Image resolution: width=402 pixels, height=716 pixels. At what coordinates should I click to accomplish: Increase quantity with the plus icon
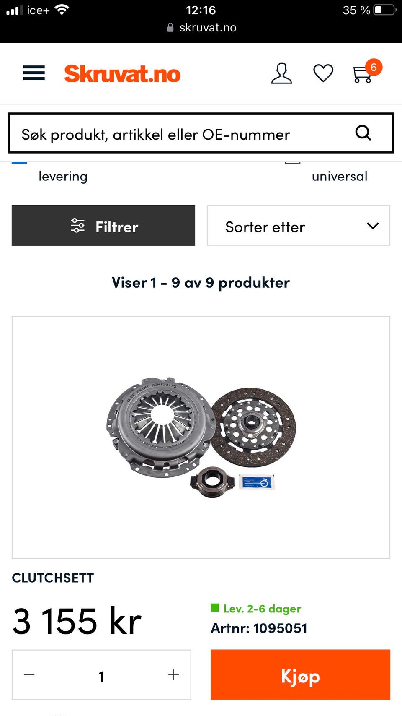click(173, 675)
